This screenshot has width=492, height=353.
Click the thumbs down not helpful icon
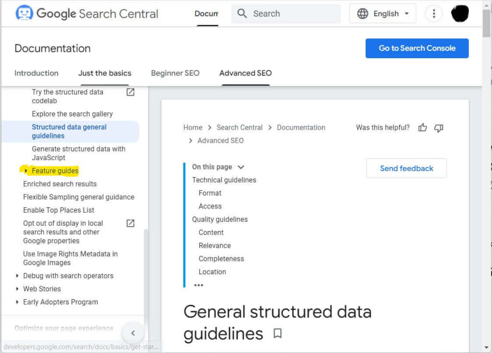click(438, 128)
